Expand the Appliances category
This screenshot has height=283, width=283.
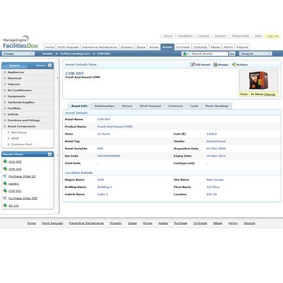point(5,72)
